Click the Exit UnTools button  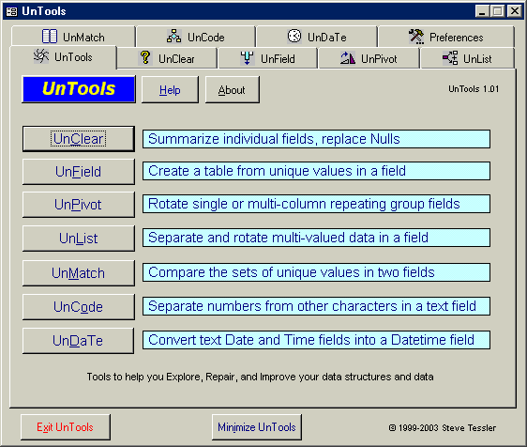66,427
